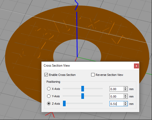Click the X-Axis slider handle

point(83,89)
